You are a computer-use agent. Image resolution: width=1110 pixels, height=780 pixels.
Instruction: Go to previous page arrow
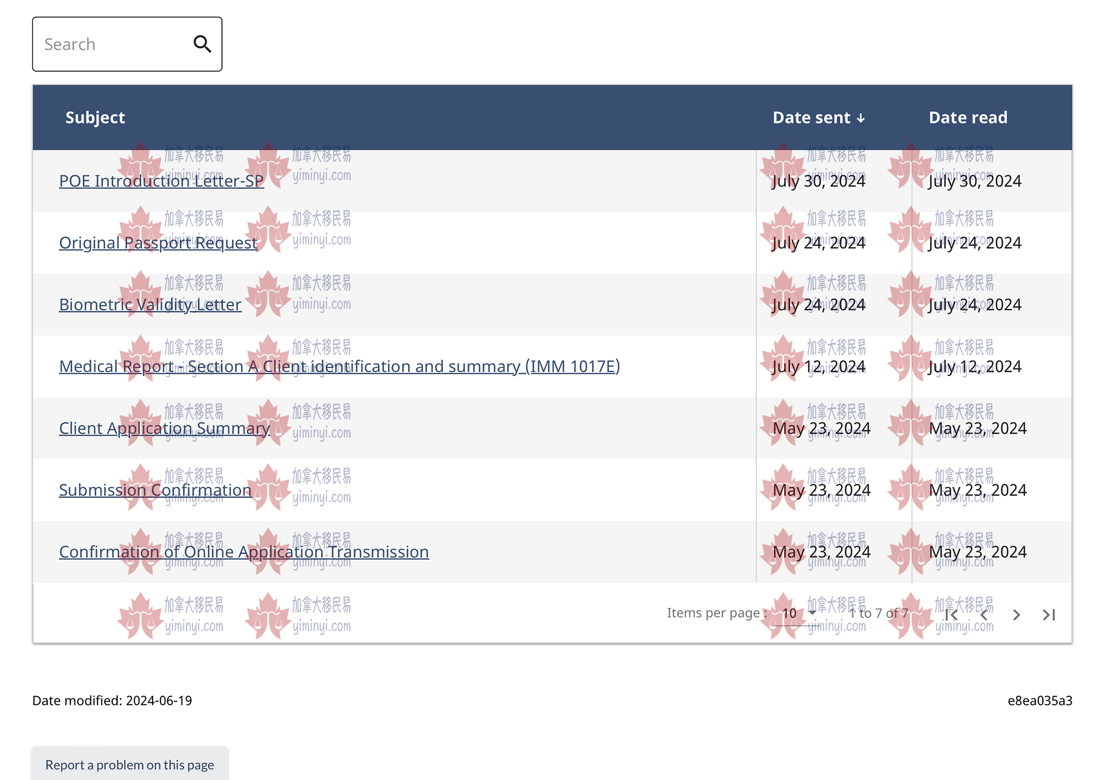coord(983,615)
